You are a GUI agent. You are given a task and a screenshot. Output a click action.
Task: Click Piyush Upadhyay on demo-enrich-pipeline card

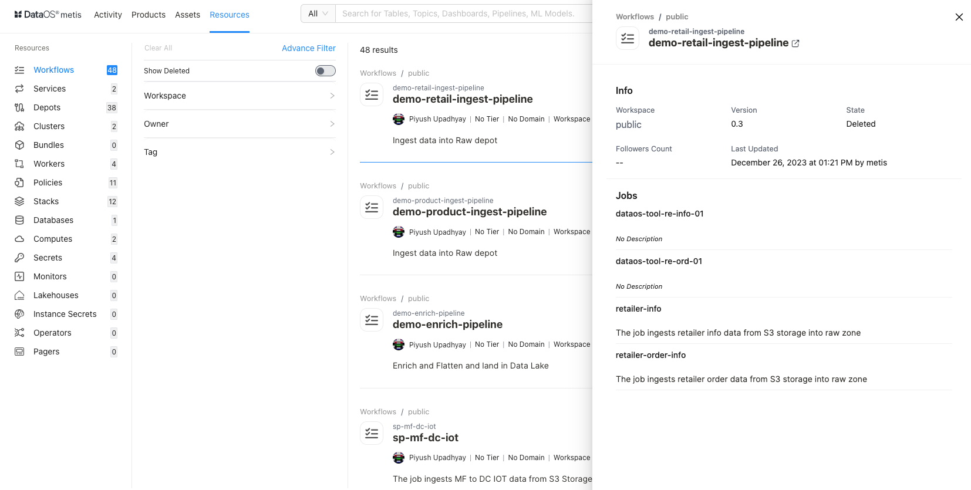click(x=437, y=344)
